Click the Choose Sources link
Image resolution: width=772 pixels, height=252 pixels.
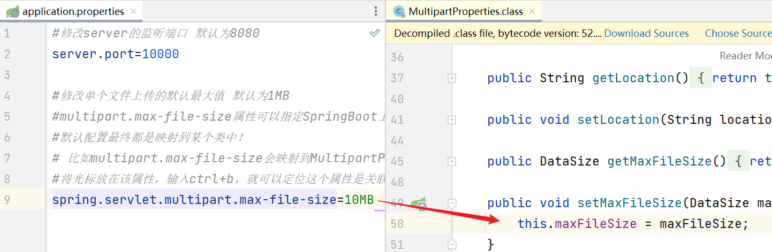pos(738,34)
